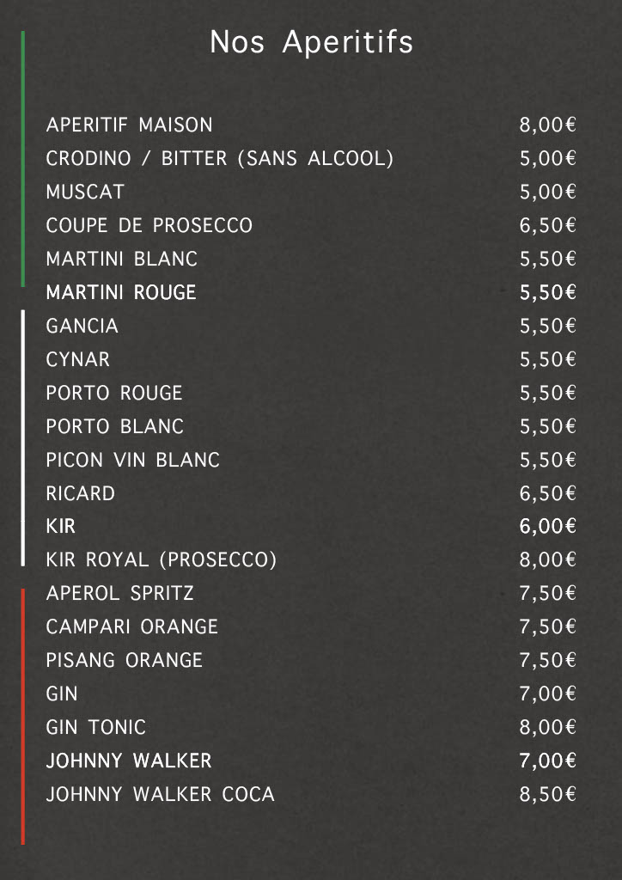Viewport: 622px width, 880px height.
Task: Click Kir Royal (Prosecco)
Action: point(161,560)
